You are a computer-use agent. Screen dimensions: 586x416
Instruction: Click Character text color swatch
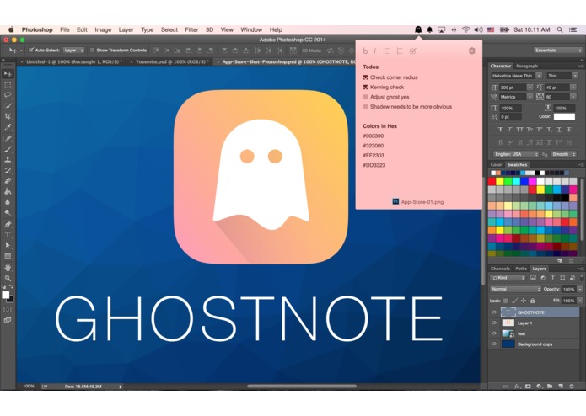[564, 117]
